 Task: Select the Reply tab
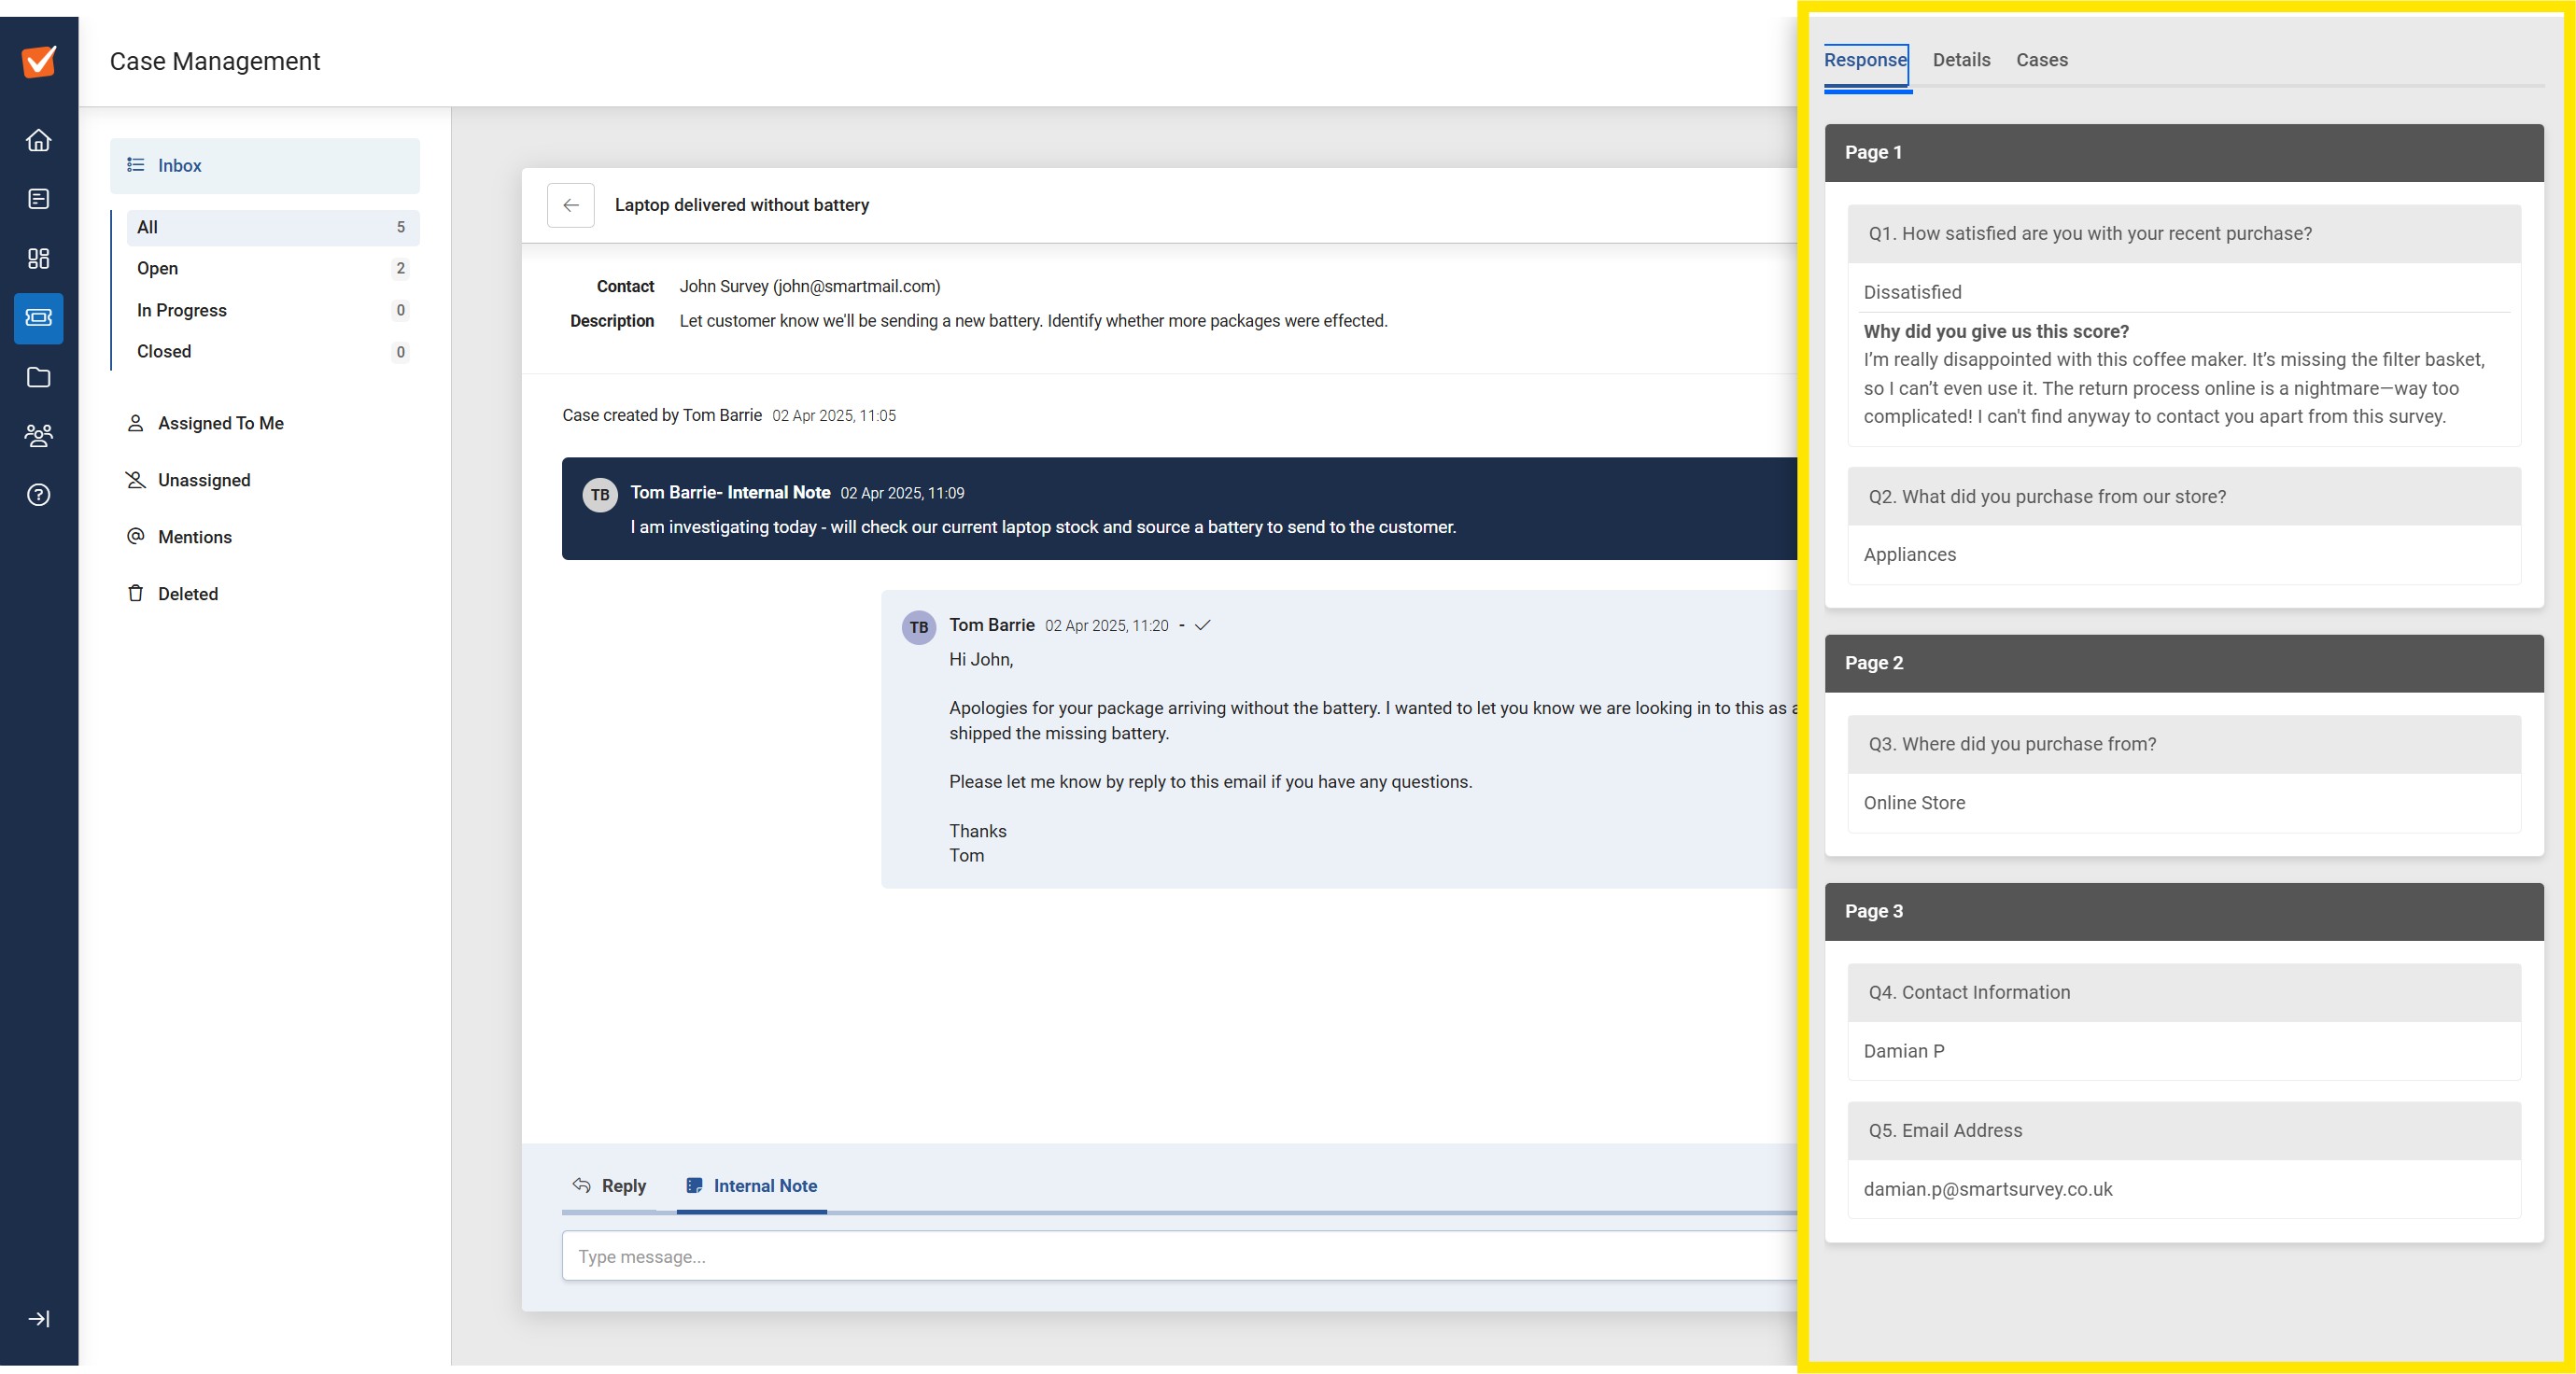609,1186
